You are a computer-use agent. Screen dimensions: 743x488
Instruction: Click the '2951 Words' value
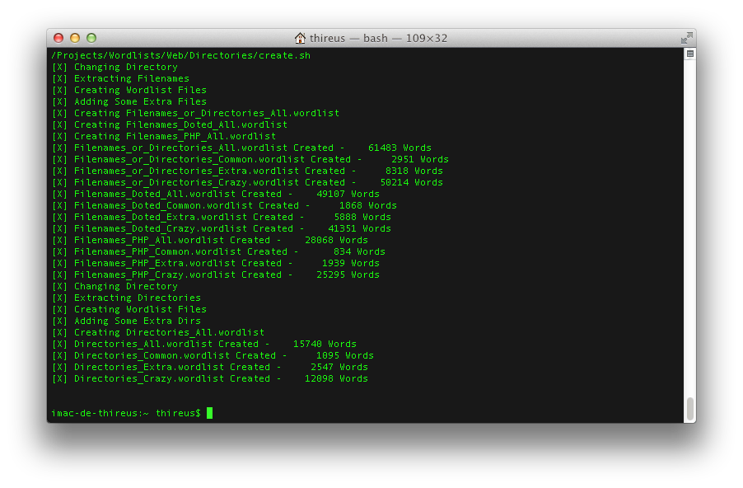(420, 159)
